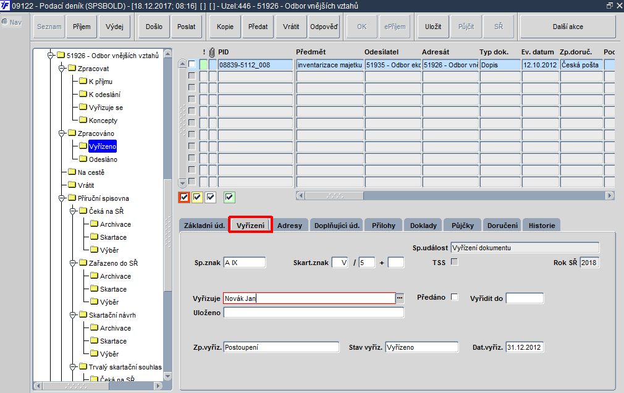
Task: Click the folder icon next to Koncepty
Action: 83,119
